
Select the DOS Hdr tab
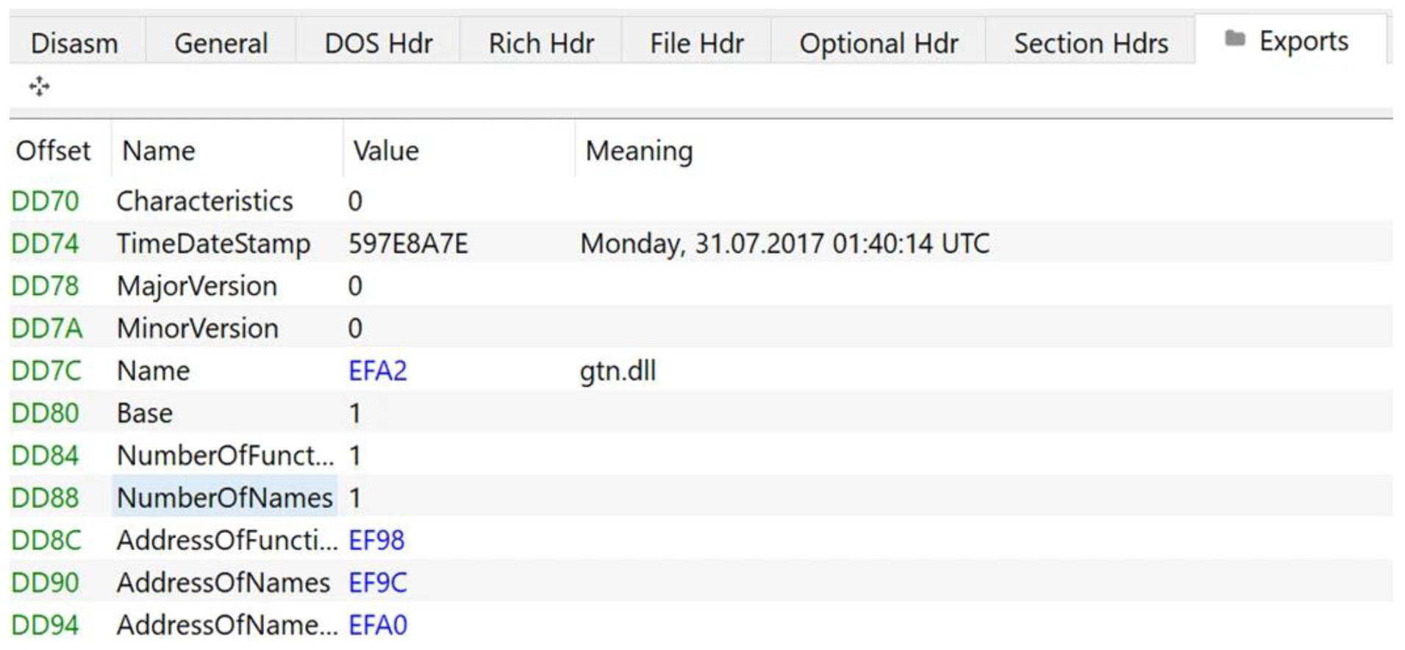[378, 43]
